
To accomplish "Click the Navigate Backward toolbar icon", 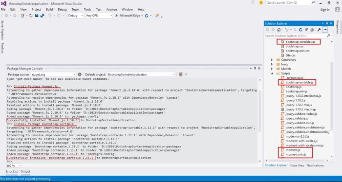I will 6,16.
